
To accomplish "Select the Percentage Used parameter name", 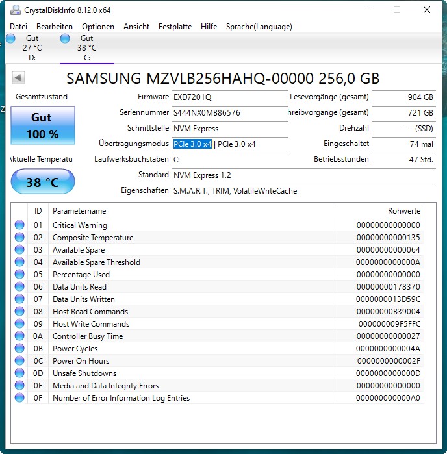I will point(81,275).
